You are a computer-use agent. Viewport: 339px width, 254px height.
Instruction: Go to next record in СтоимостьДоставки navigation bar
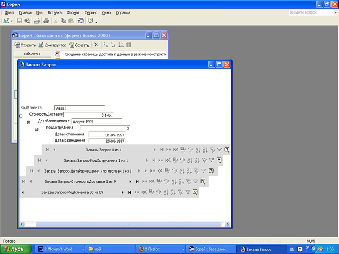pos(130,182)
